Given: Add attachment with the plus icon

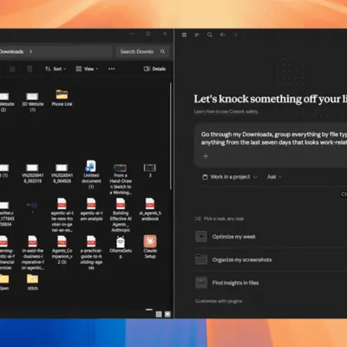Looking at the screenshot, I should (206, 156).
